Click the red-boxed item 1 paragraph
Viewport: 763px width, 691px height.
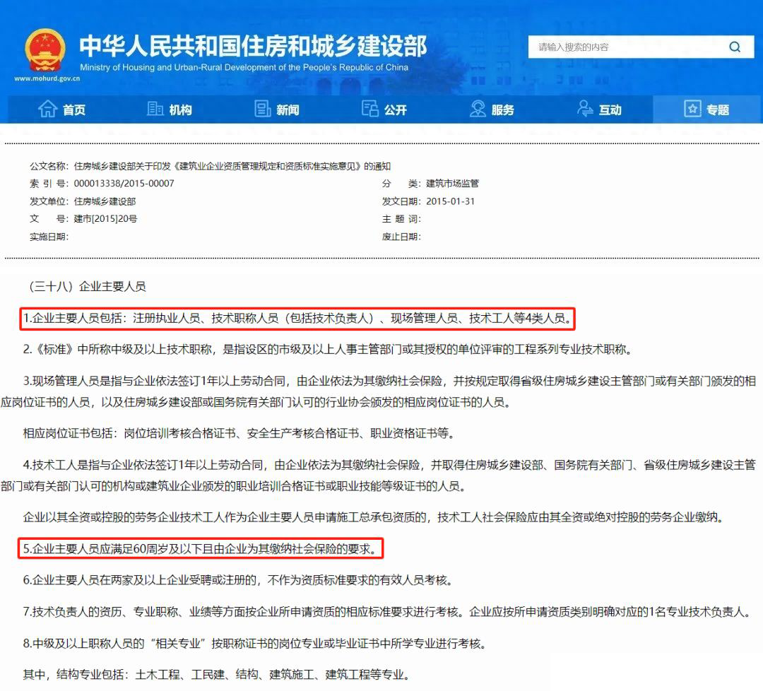[297, 319]
